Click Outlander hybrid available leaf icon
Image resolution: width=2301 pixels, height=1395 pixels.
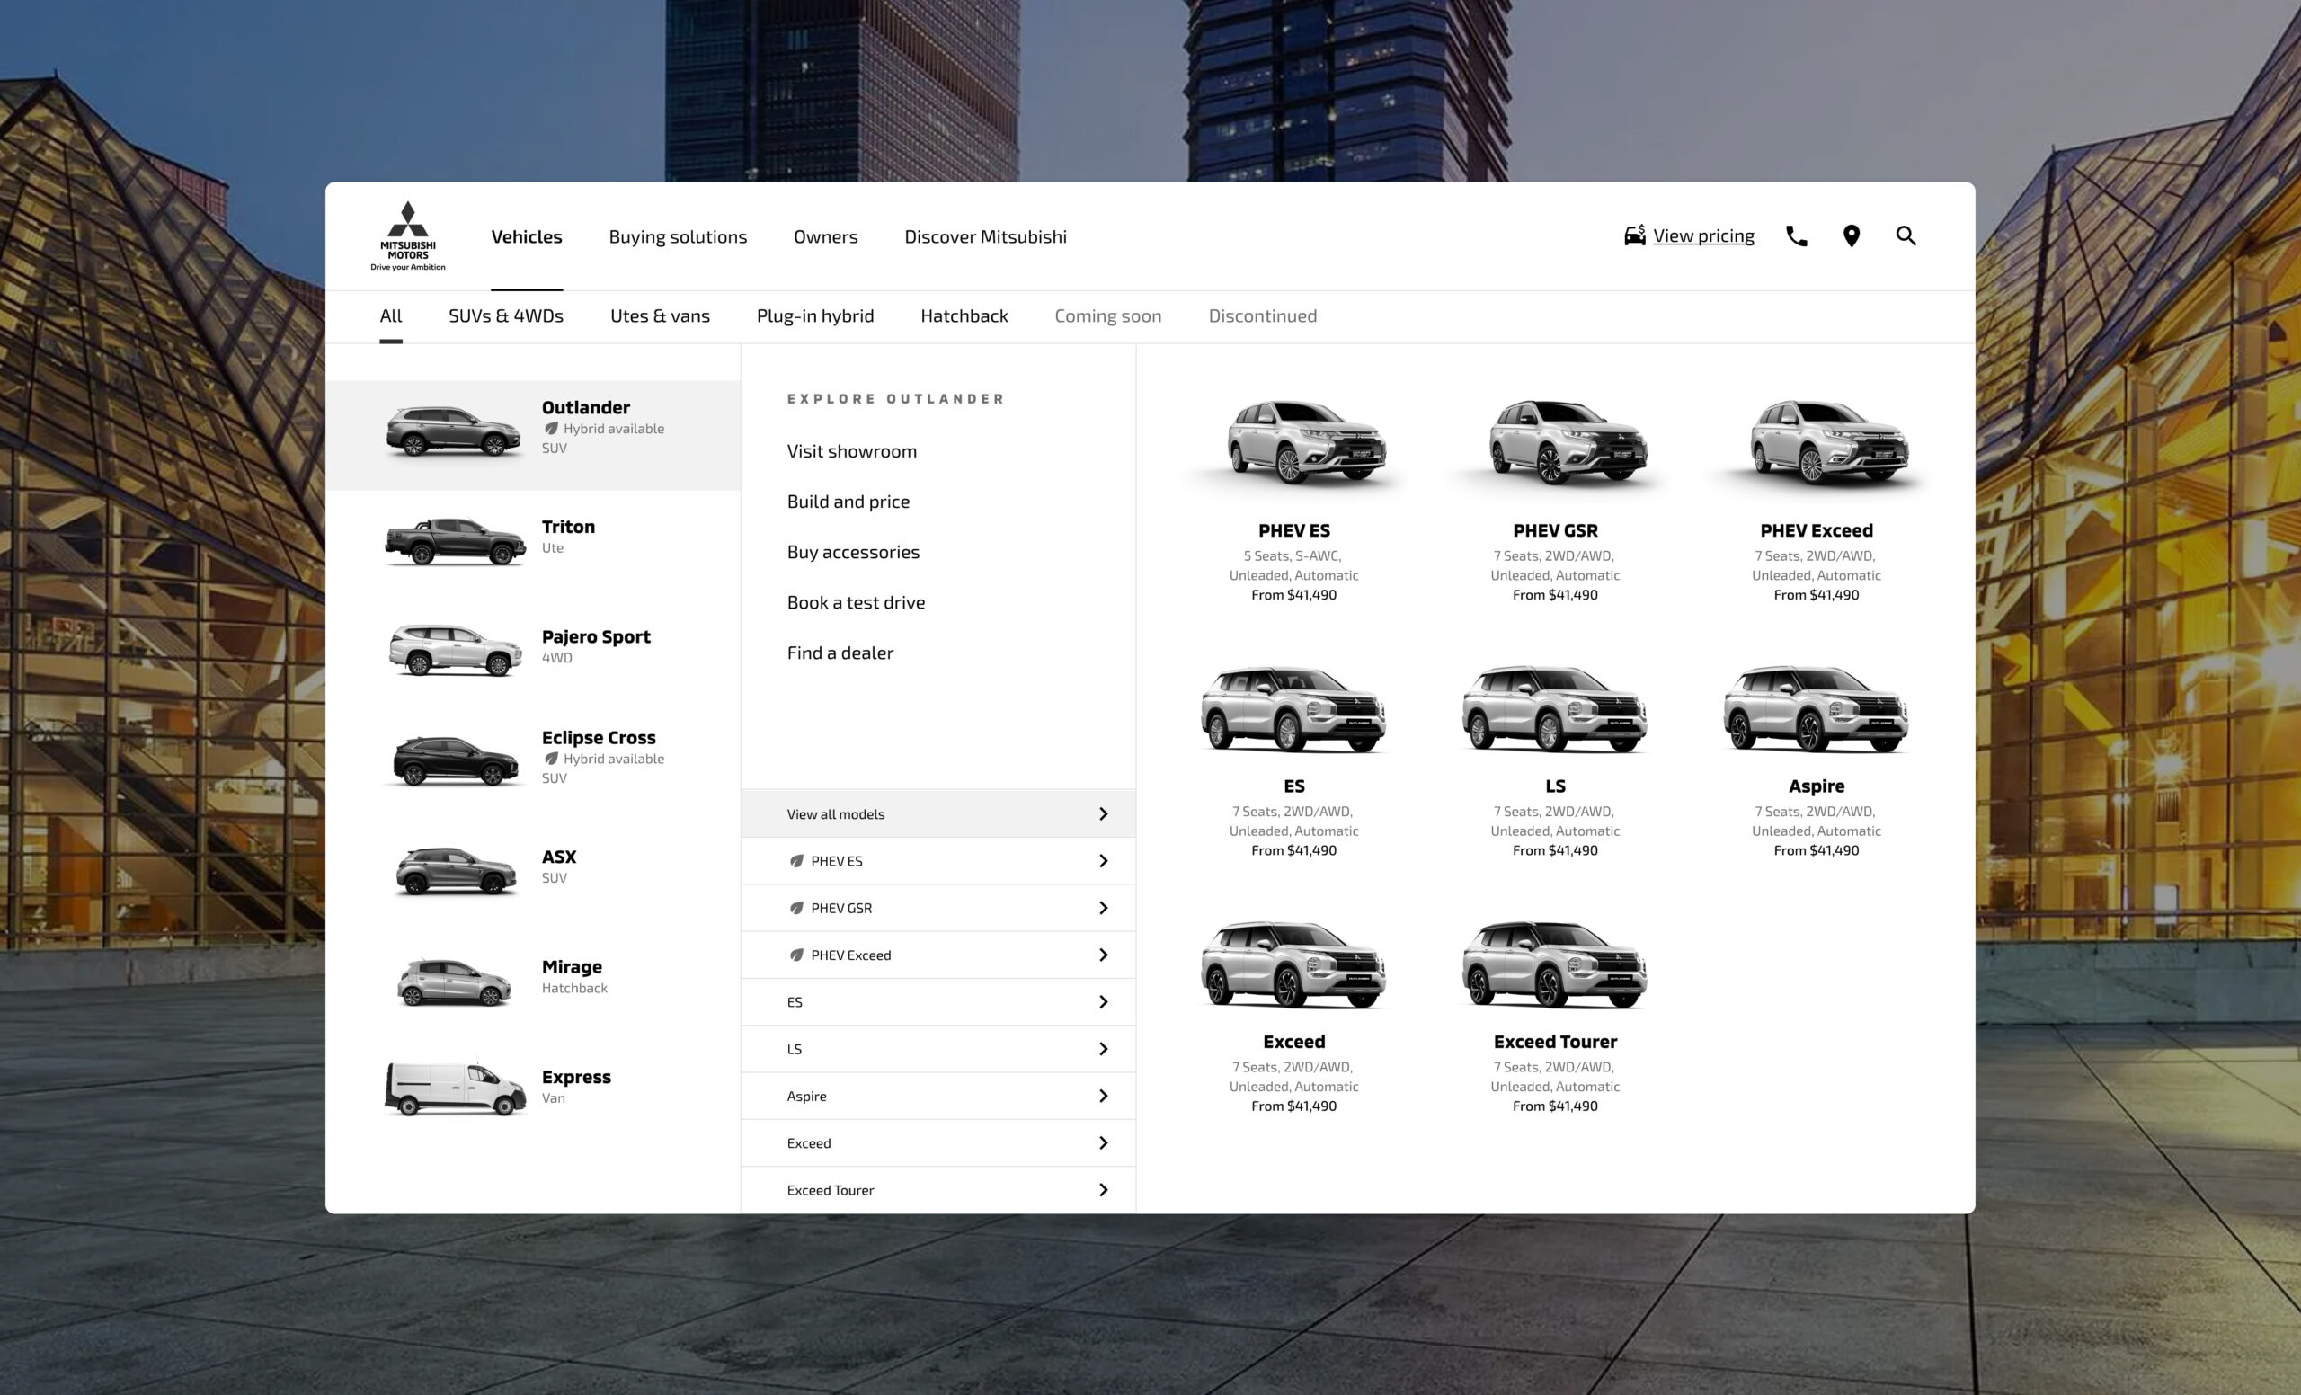(551, 429)
